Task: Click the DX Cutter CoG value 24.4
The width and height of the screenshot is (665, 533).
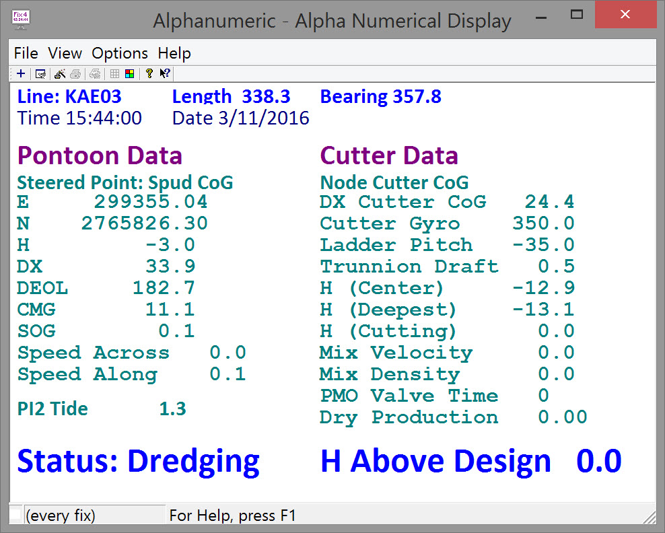Action: click(x=550, y=202)
